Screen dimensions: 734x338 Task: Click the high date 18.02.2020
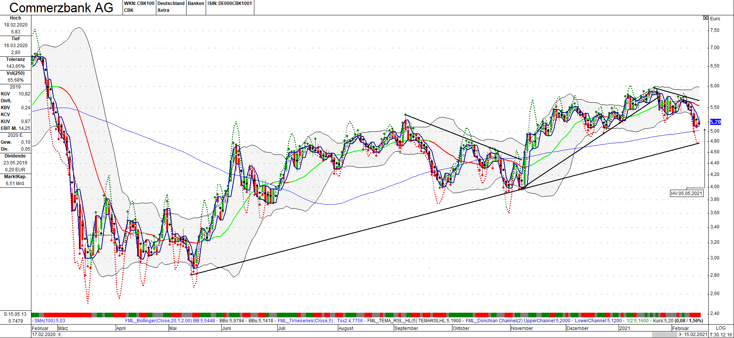coord(16,25)
